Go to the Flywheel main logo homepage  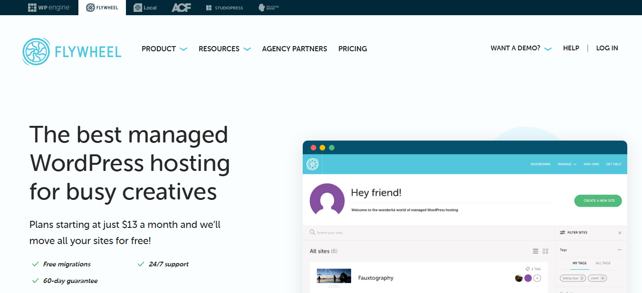[72, 51]
